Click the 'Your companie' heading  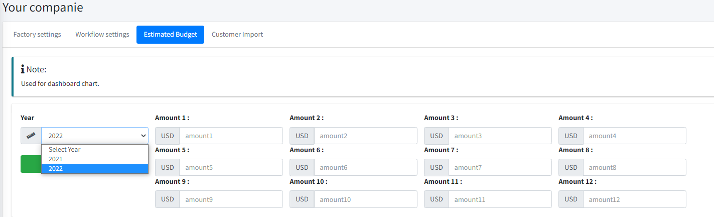coord(43,8)
